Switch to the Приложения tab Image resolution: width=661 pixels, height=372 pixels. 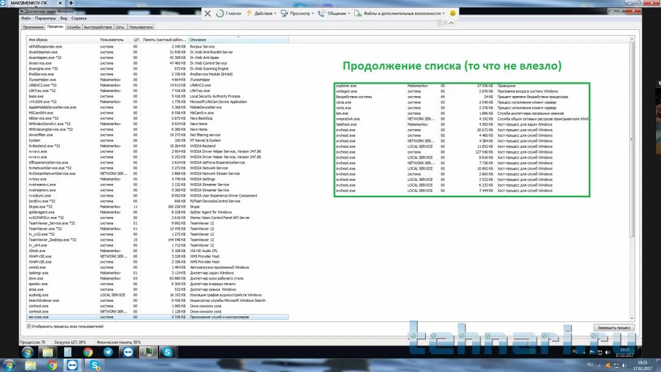(x=33, y=27)
